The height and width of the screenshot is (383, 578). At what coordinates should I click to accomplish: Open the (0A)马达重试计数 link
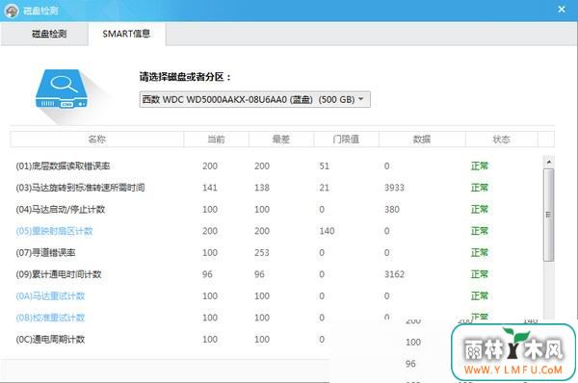point(50,296)
